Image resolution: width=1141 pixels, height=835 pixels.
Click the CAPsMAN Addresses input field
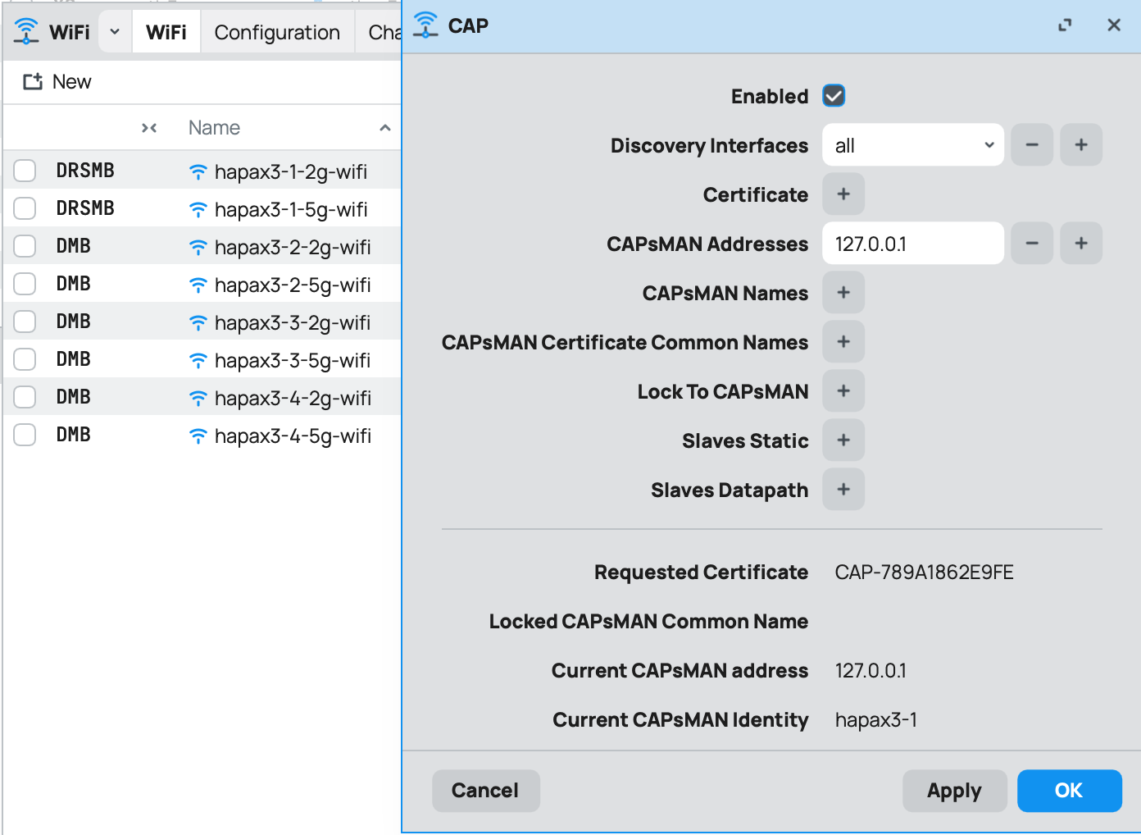click(912, 244)
